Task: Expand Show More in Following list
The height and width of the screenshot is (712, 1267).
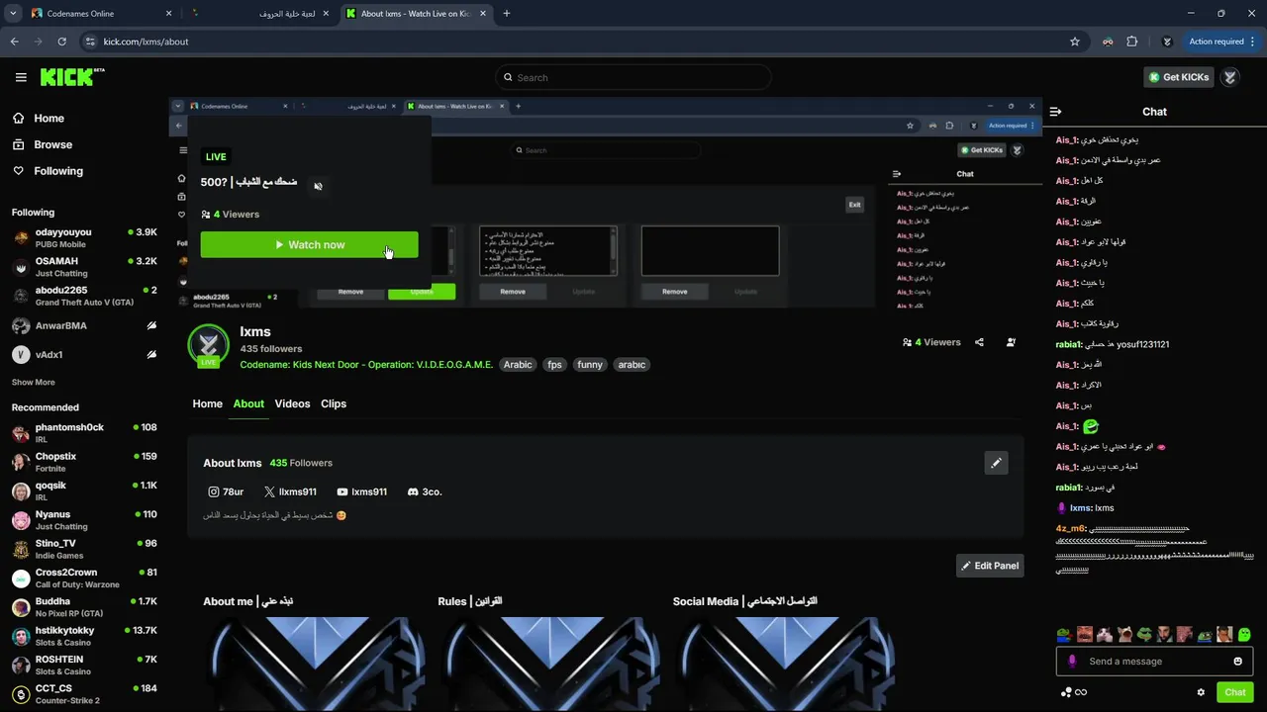Action: point(34,382)
